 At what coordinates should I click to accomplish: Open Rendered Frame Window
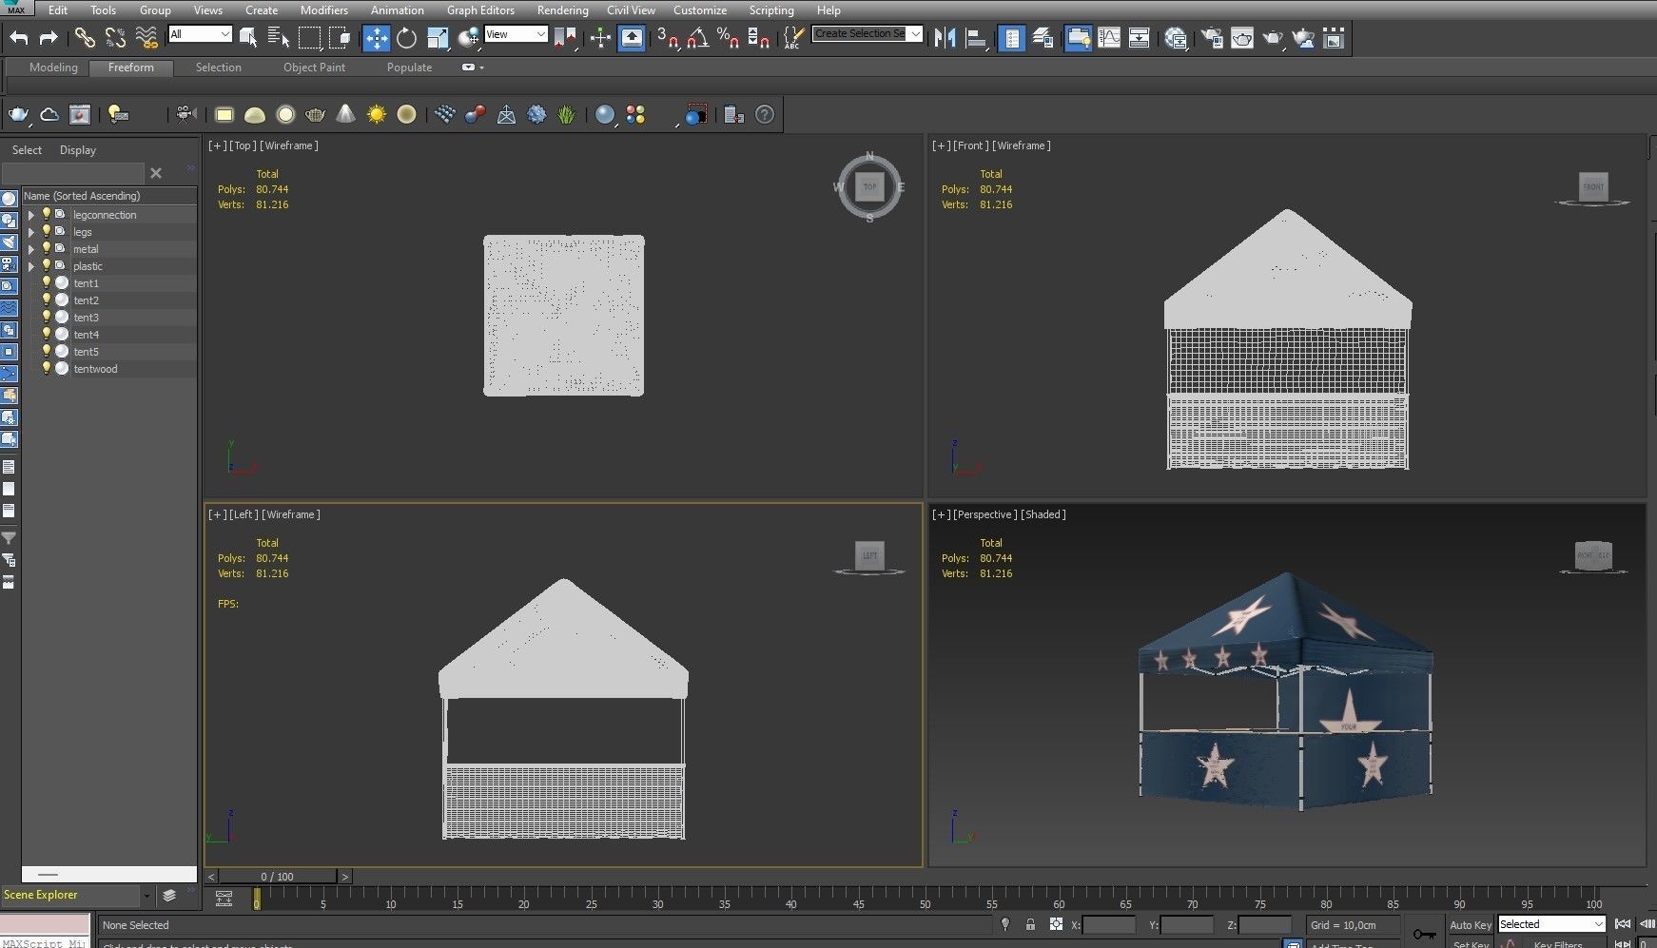point(1242,38)
